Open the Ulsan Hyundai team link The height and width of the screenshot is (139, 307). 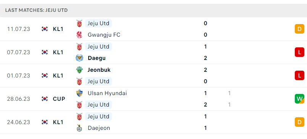click(107, 93)
